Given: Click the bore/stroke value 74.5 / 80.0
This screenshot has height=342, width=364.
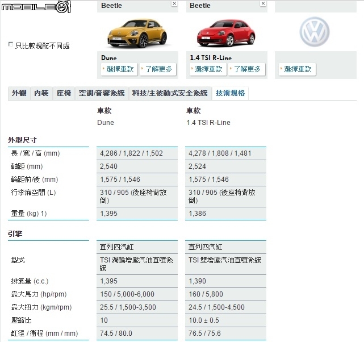Looking at the screenshot, I should point(116,333).
